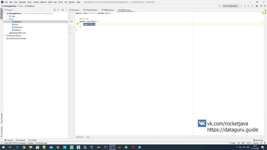Screen dimensions: 267x150
Task: Expand the .idea folder
Action: tap(7, 16)
